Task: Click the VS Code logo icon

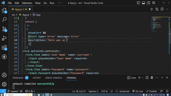Action: [x=3, y=3]
